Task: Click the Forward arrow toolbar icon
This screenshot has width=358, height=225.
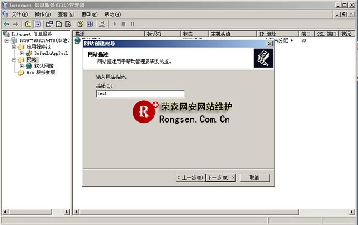Action: [x=16, y=24]
